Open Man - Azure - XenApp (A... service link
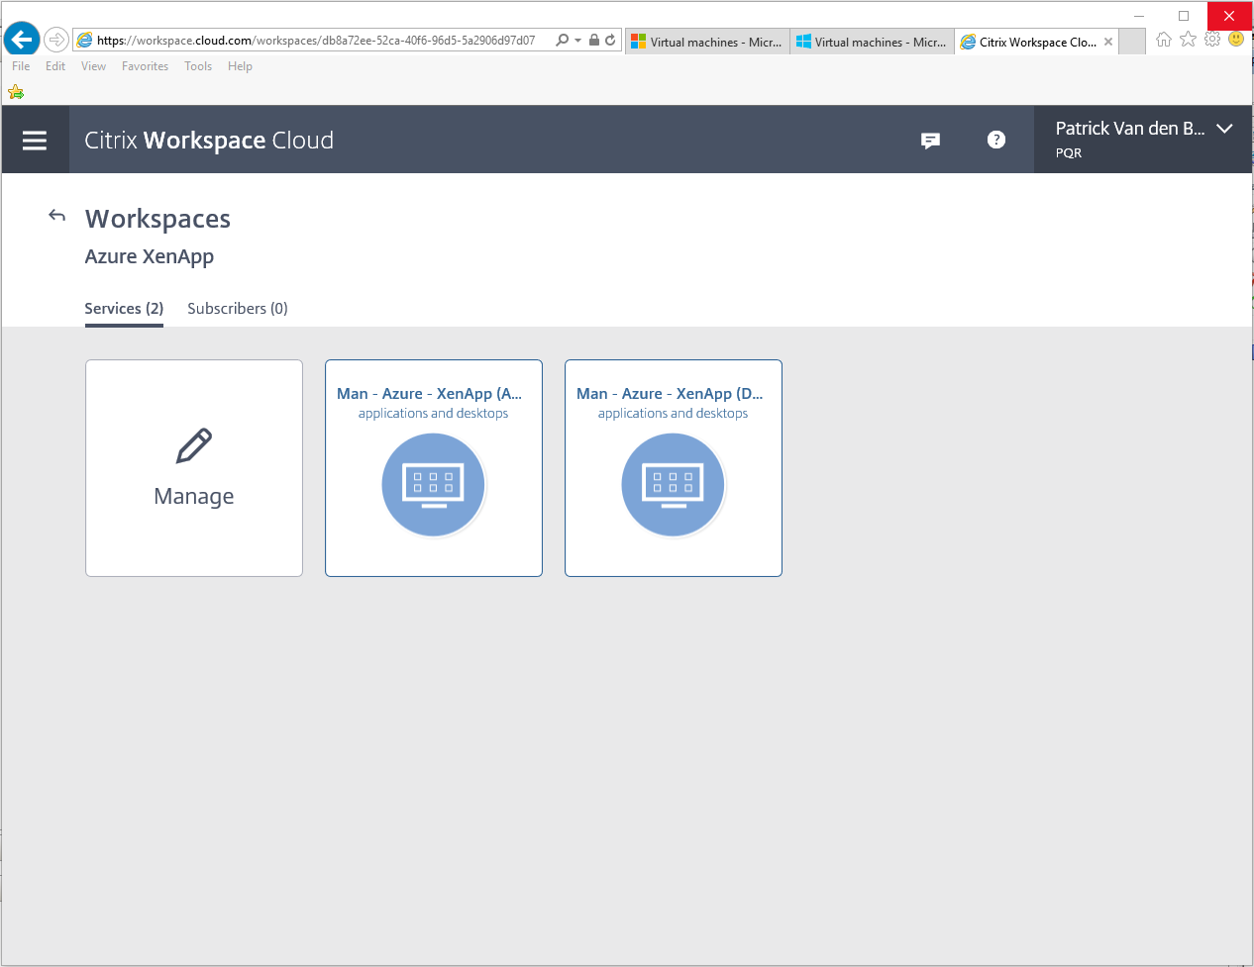 [x=430, y=394]
